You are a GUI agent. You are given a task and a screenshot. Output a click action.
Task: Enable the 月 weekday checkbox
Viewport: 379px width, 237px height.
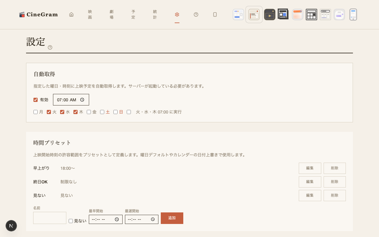[35, 112]
